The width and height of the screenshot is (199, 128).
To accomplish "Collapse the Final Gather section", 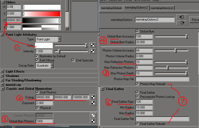I will [x=103, y=89].
